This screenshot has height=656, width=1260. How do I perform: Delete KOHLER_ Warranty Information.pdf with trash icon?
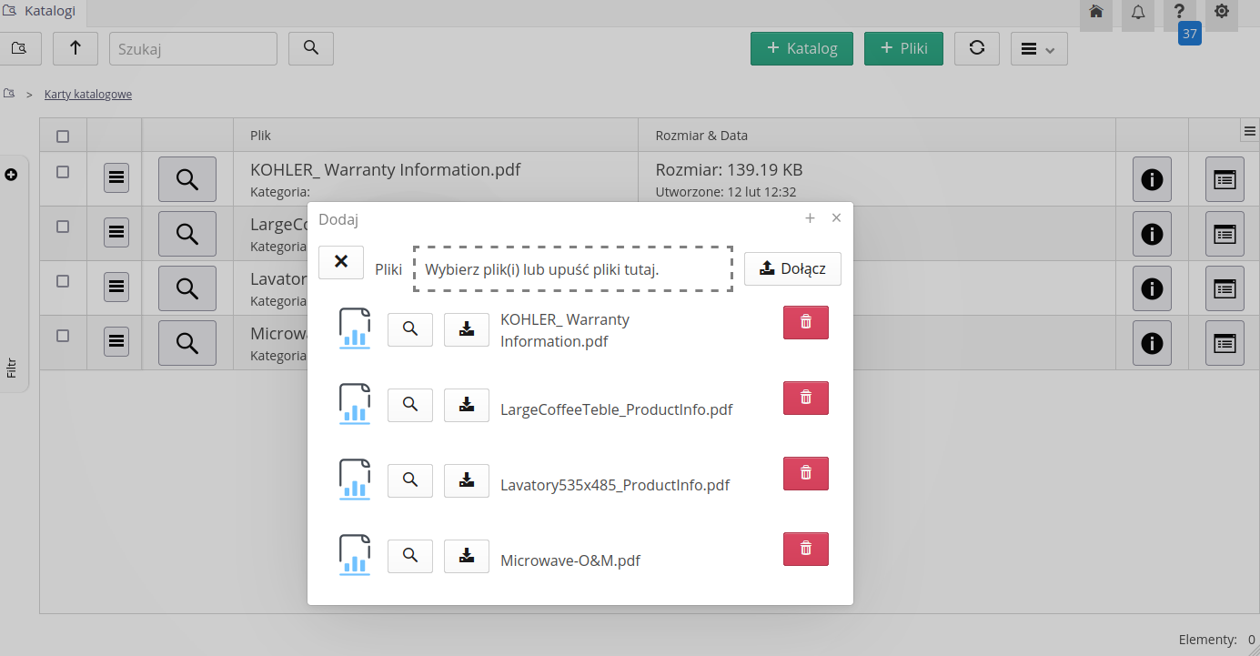pos(805,322)
